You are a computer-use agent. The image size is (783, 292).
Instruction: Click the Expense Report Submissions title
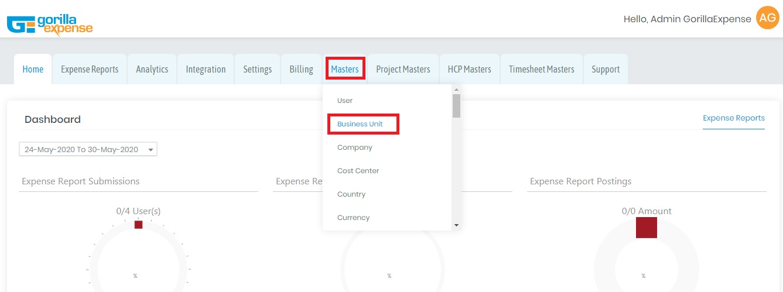[81, 181]
